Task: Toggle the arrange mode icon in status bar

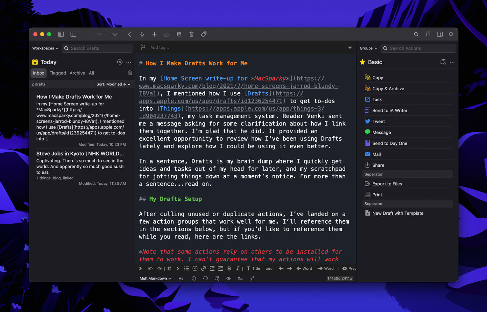Action: (x=240, y=278)
